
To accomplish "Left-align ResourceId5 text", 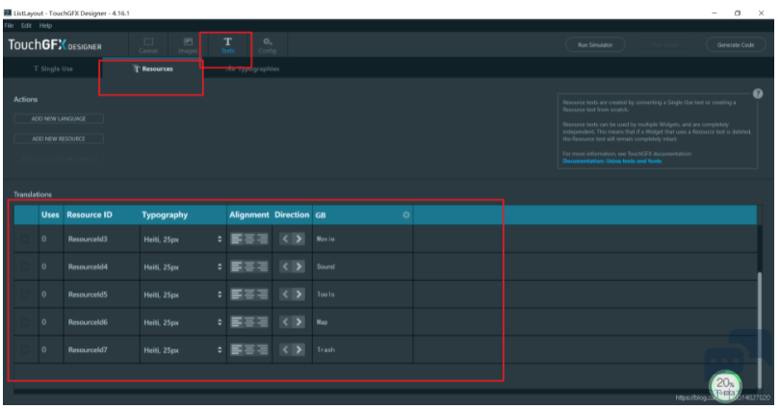I will (236, 294).
